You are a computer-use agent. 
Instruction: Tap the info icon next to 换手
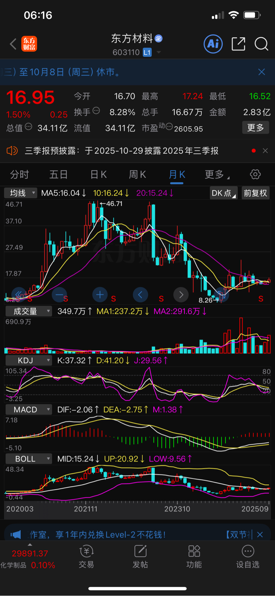96,110
